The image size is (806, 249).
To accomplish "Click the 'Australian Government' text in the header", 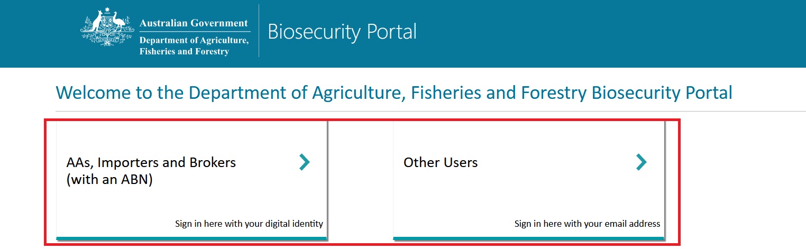I will (x=194, y=23).
